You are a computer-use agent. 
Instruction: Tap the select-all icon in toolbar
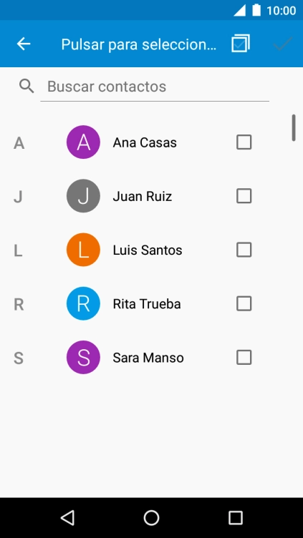pyautogui.click(x=241, y=43)
